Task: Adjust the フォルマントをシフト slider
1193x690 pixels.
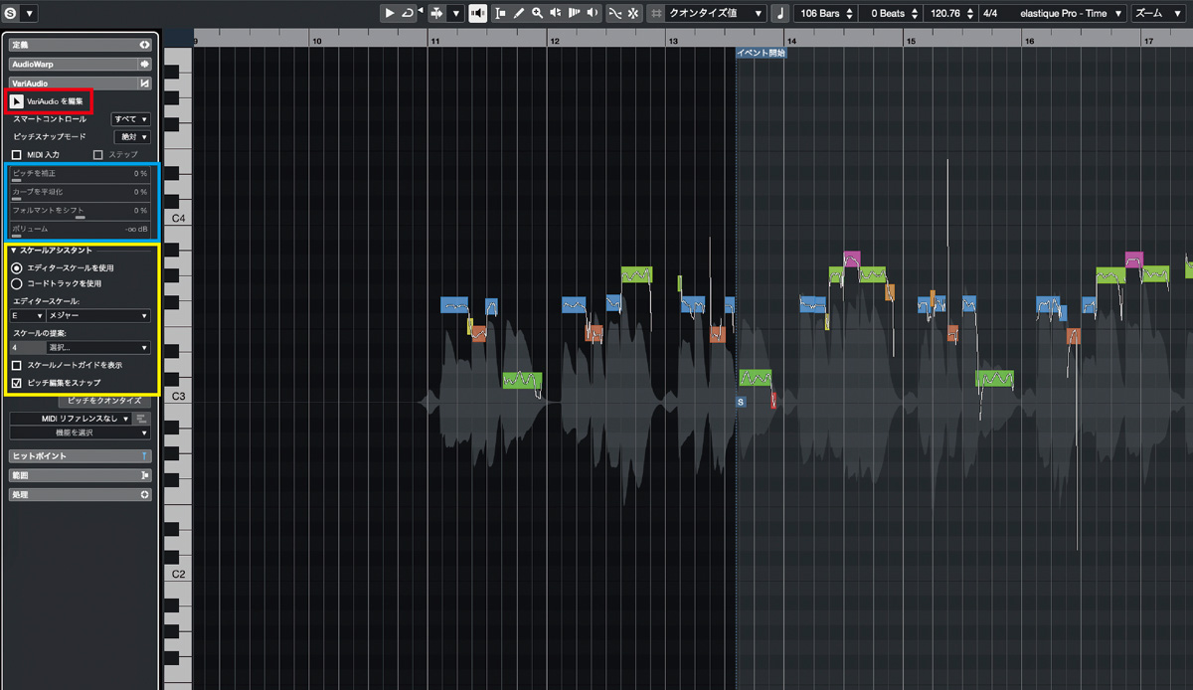Action: pos(80,212)
